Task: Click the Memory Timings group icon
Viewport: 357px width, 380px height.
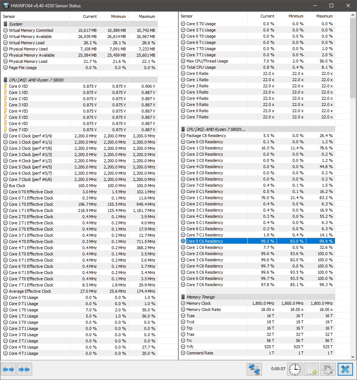Action: (x=183, y=297)
